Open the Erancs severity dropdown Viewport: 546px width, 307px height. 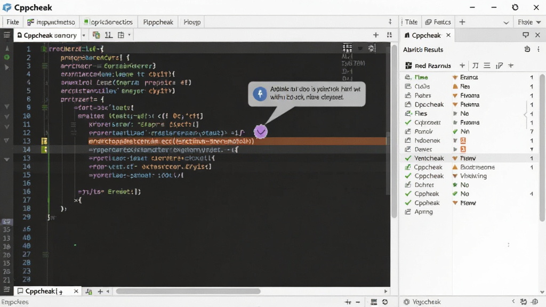click(x=455, y=77)
